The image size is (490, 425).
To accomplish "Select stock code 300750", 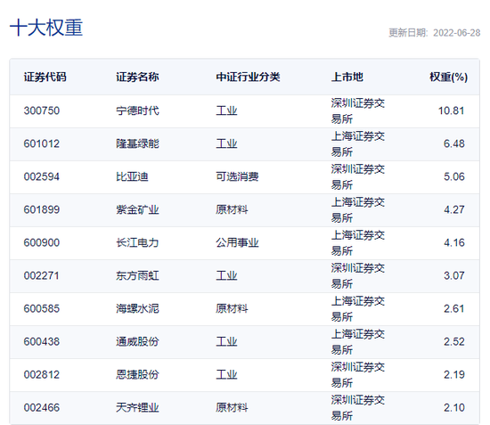I will click(x=42, y=110).
